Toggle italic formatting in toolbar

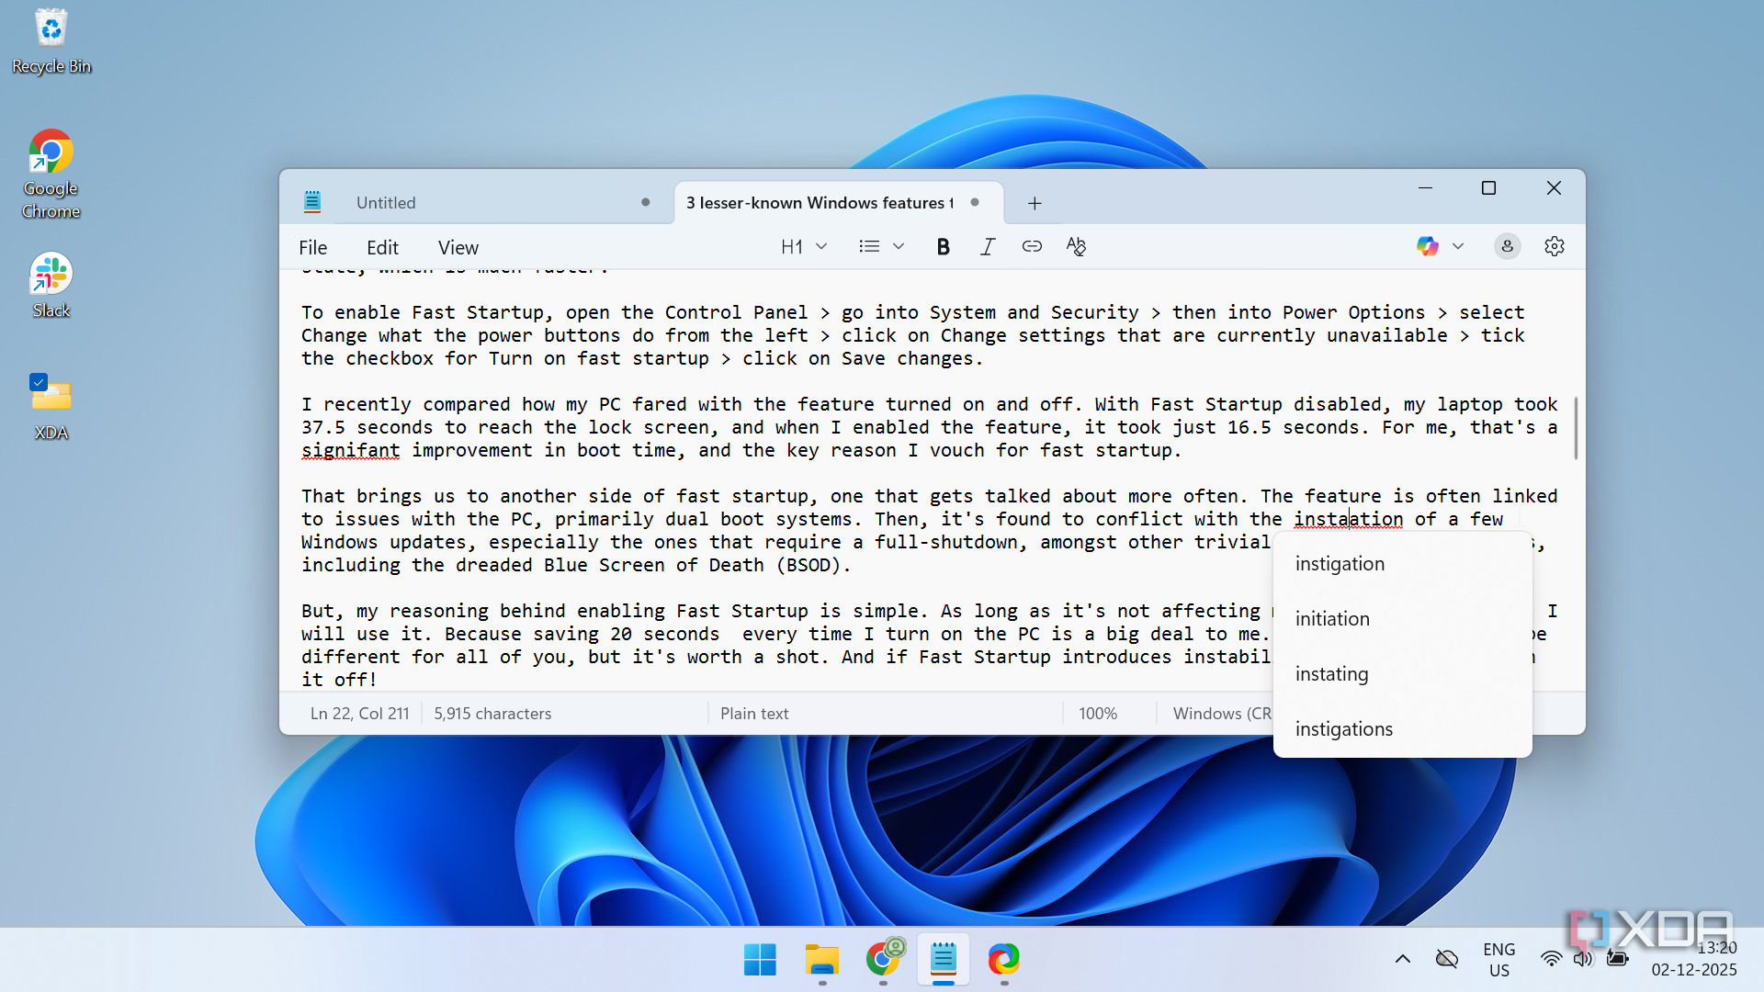(x=988, y=246)
